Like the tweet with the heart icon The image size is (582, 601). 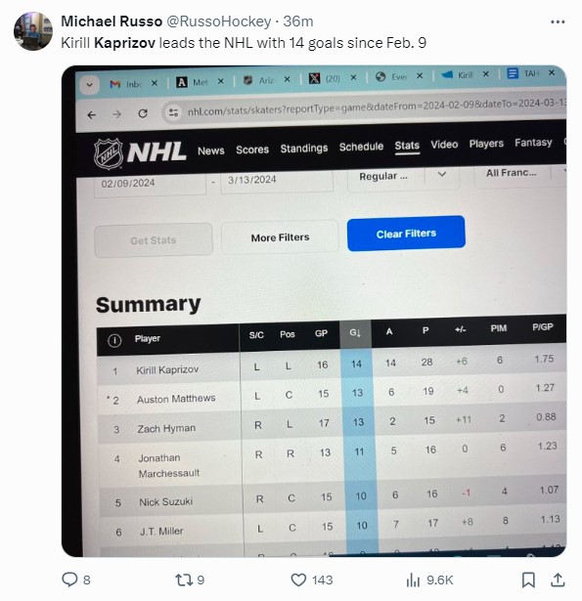298,580
